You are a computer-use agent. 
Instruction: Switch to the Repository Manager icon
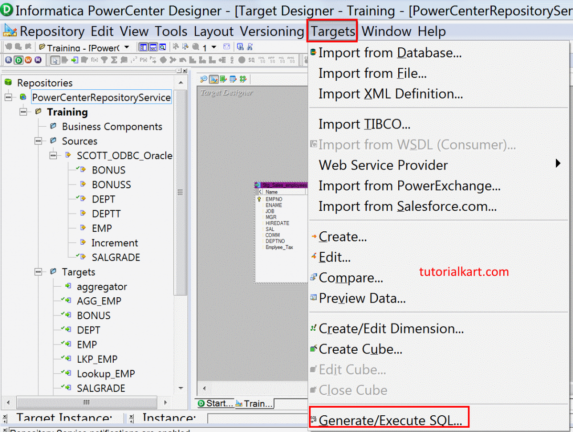pyautogui.click(x=8, y=60)
